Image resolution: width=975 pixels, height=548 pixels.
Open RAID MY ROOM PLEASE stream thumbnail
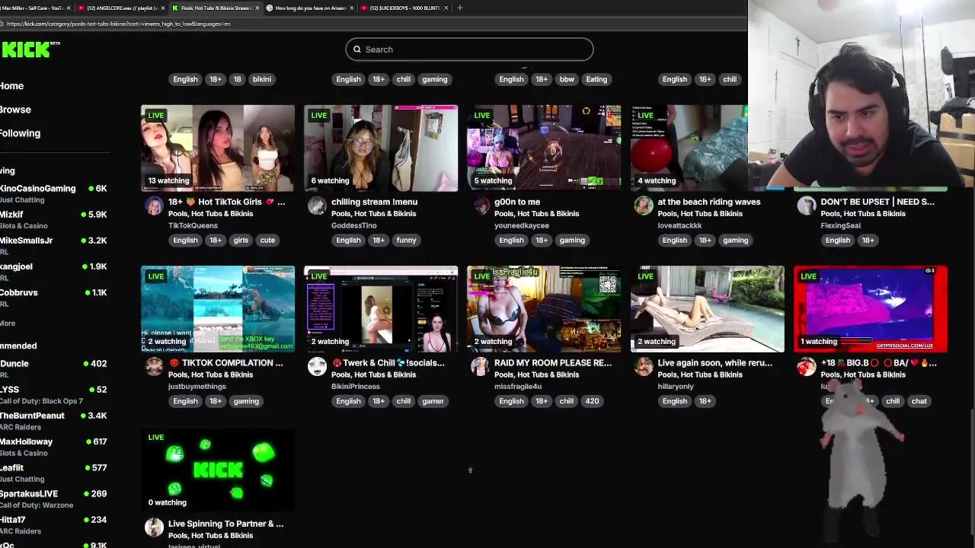[x=544, y=308]
